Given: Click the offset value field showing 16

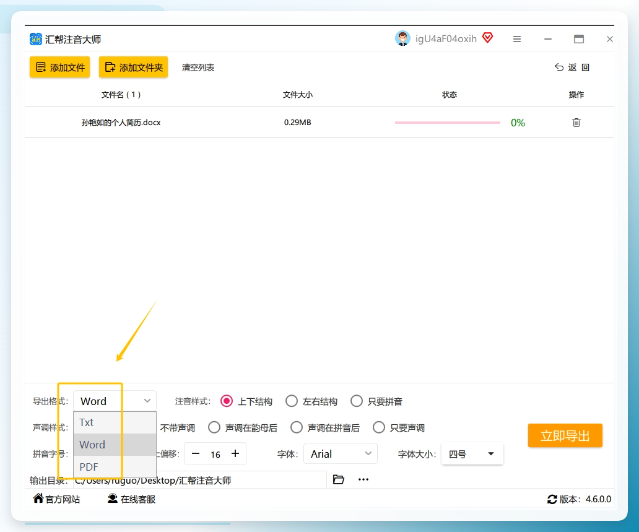Looking at the screenshot, I should click(x=215, y=454).
